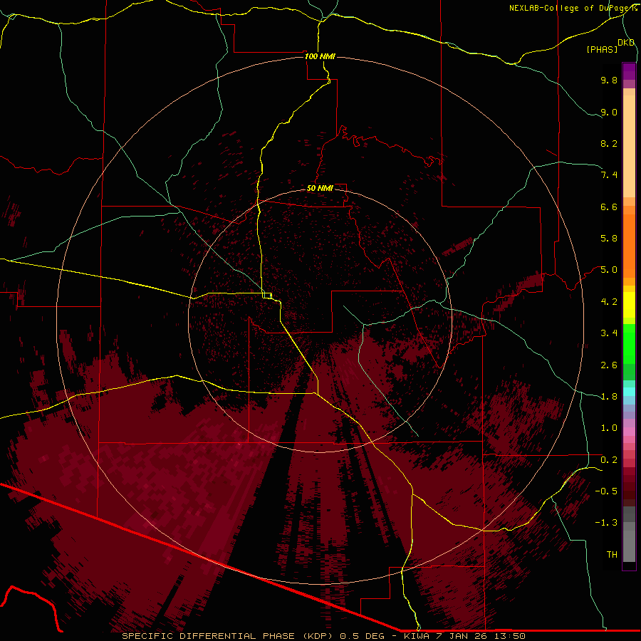
Task: Click the KIWA station identifier
Action: (x=417, y=636)
